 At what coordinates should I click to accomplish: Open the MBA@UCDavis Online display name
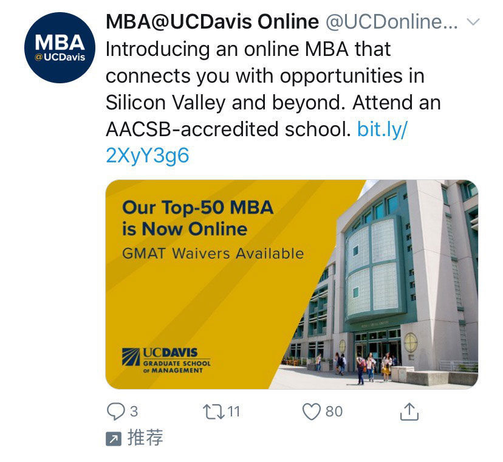point(212,22)
